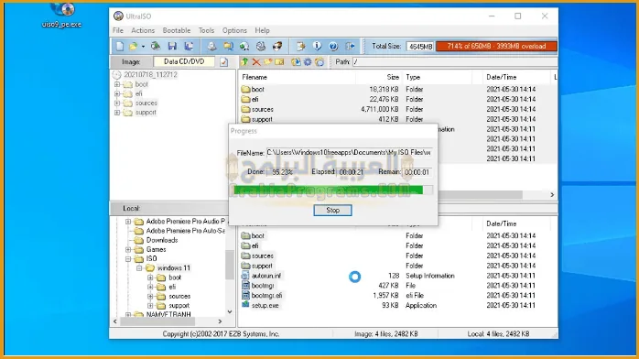
Task: Open the dropdown arrow beside Open icon
Action: tap(143, 47)
